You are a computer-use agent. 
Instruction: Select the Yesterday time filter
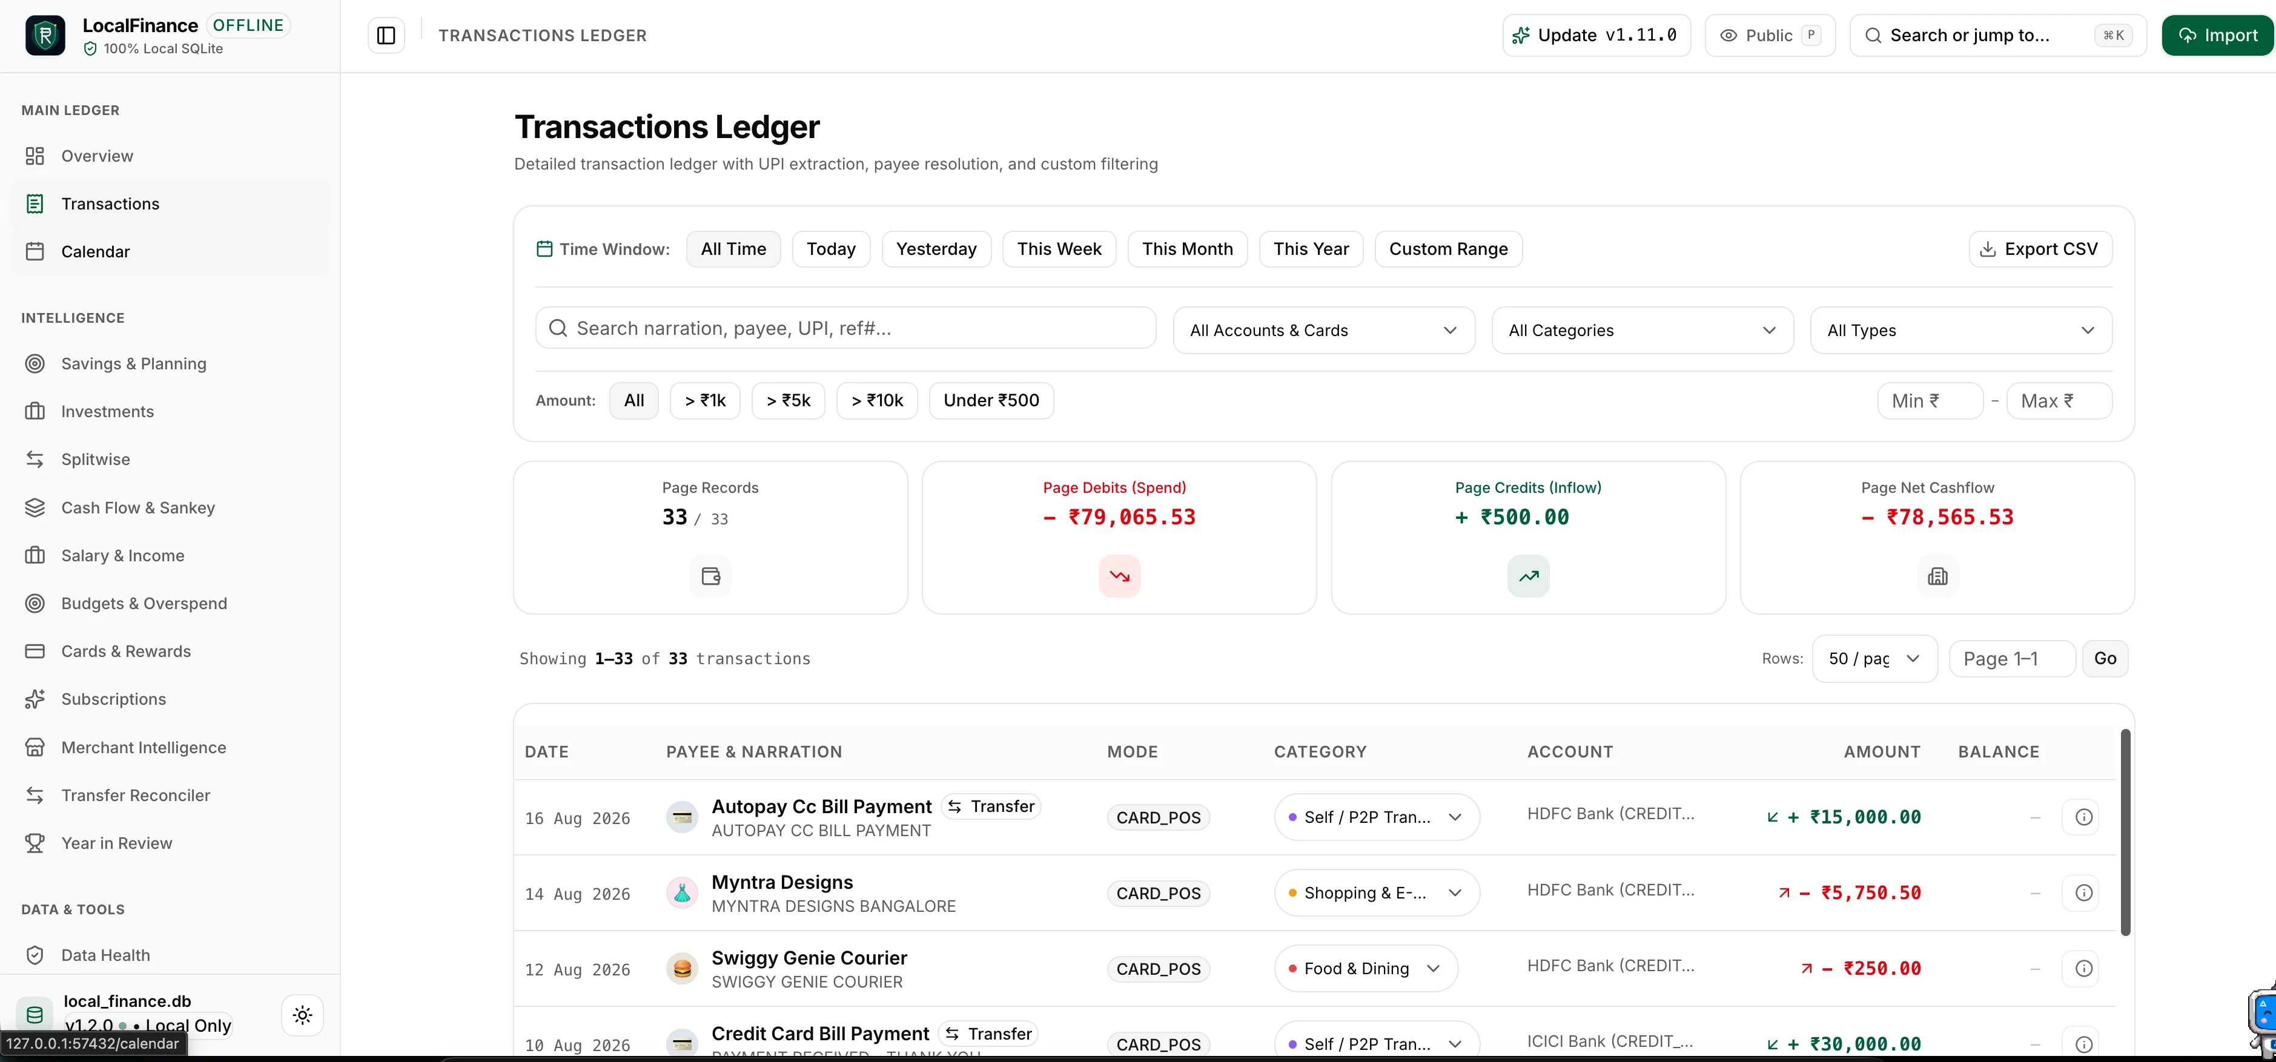936,249
